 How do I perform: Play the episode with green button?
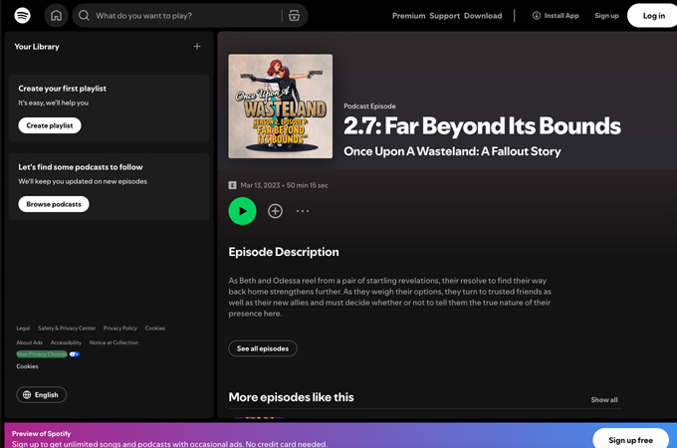click(x=242, y=211)
